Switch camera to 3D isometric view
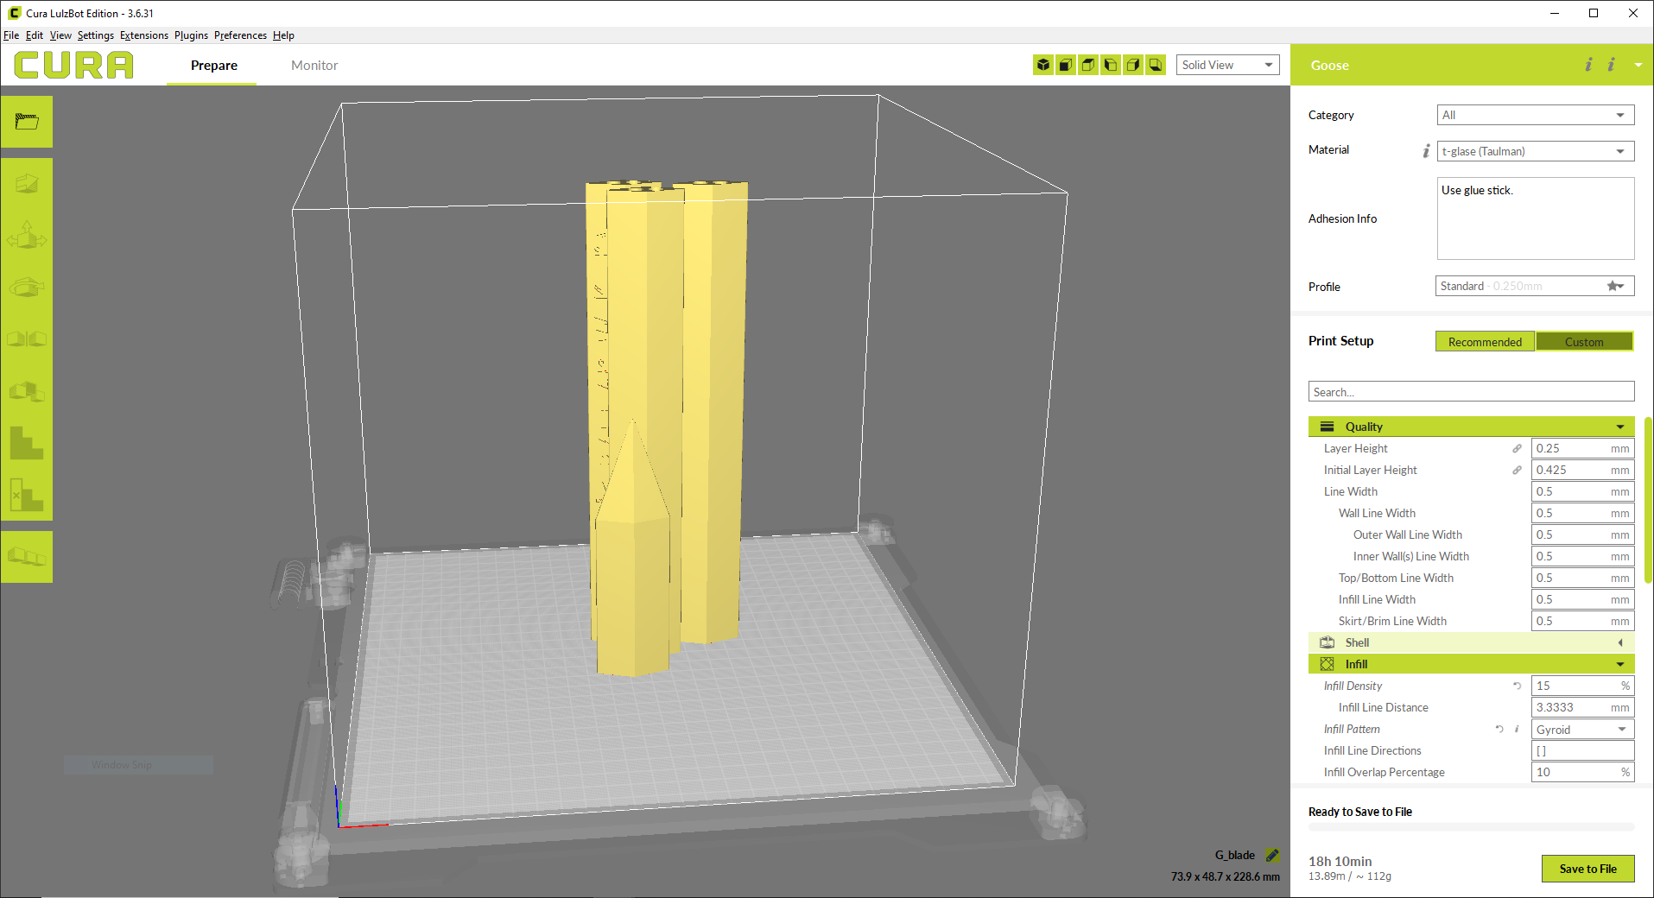 coord(1043,65)
